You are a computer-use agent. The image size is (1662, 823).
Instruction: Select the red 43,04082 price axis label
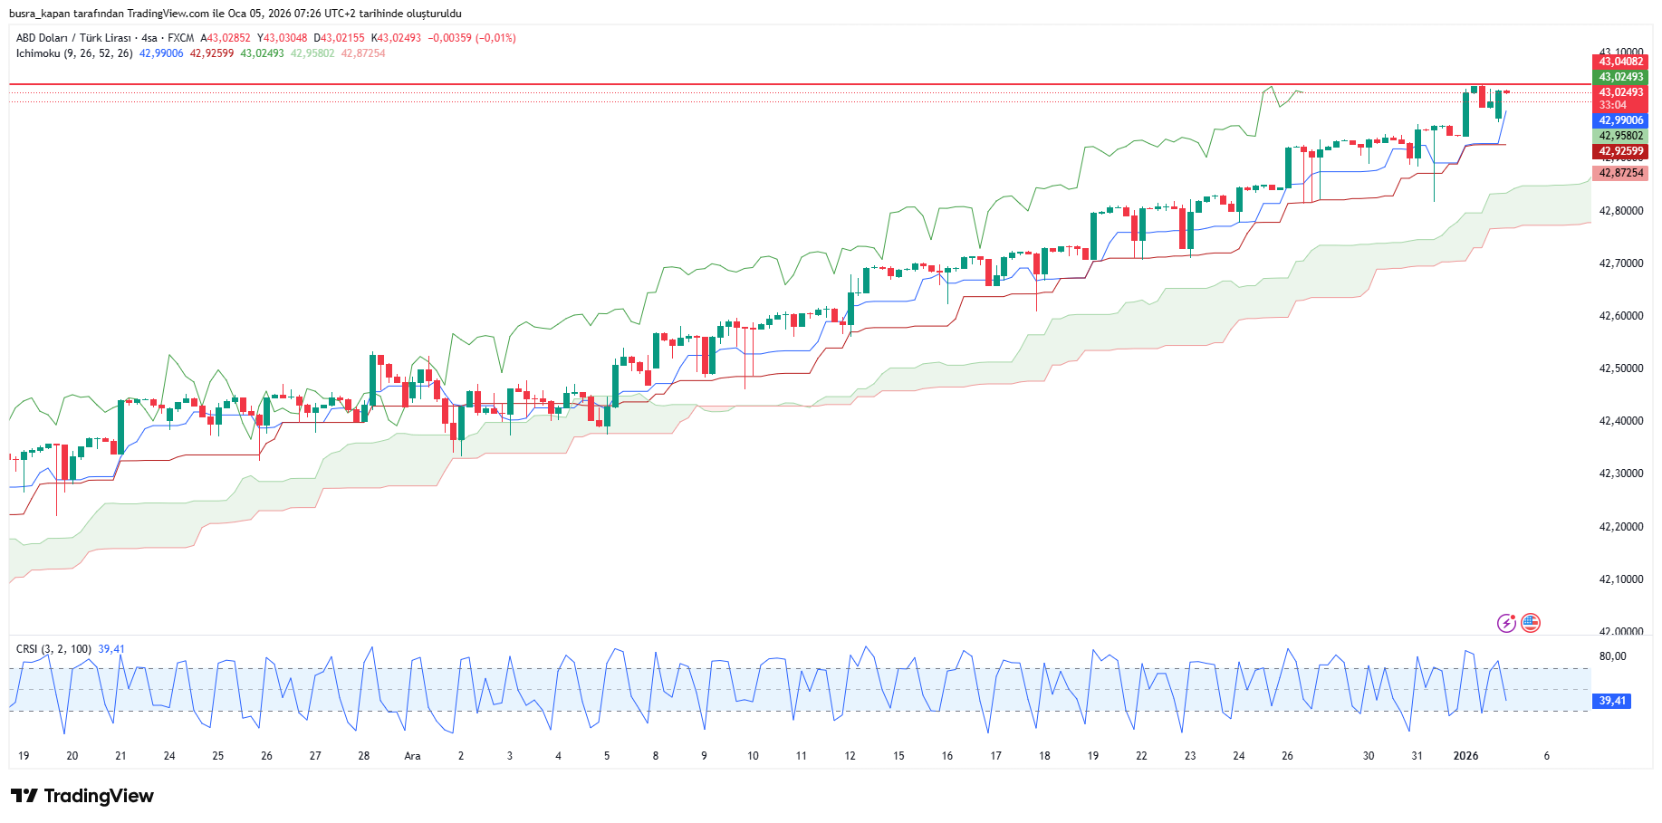tap(1620, 62)
